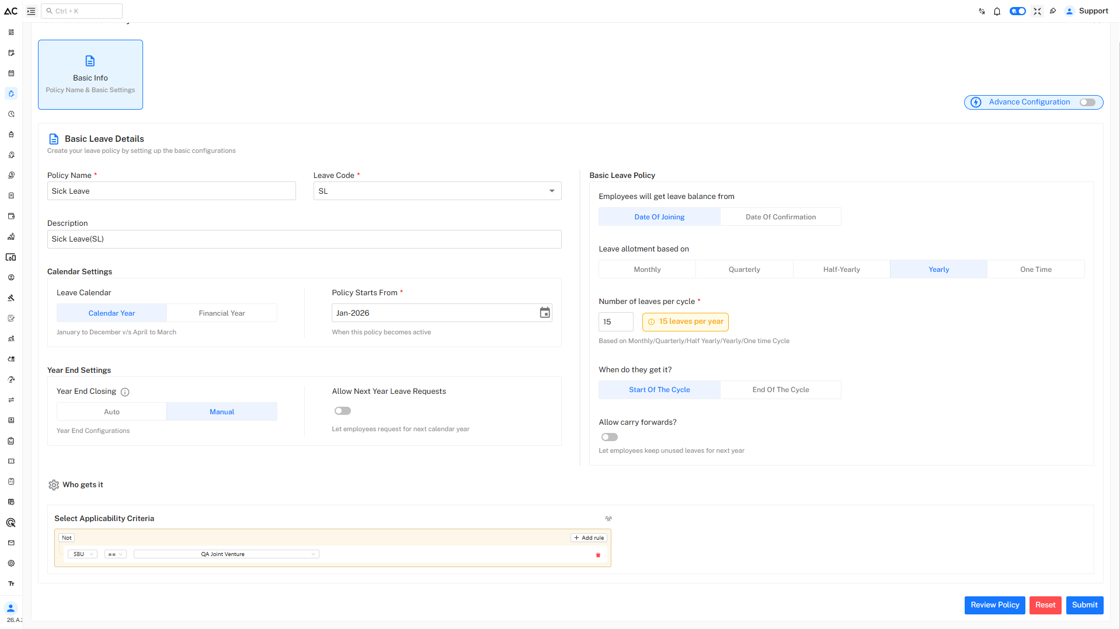Open the SBU field dropdown in rule
1120x629 pixels.
[82, 554]
